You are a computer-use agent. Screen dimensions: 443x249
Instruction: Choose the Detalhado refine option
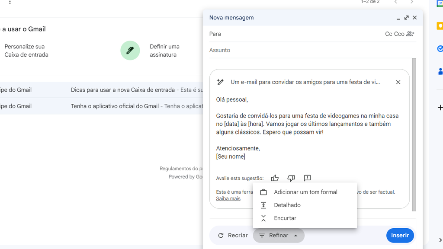(x=305, y=205)
